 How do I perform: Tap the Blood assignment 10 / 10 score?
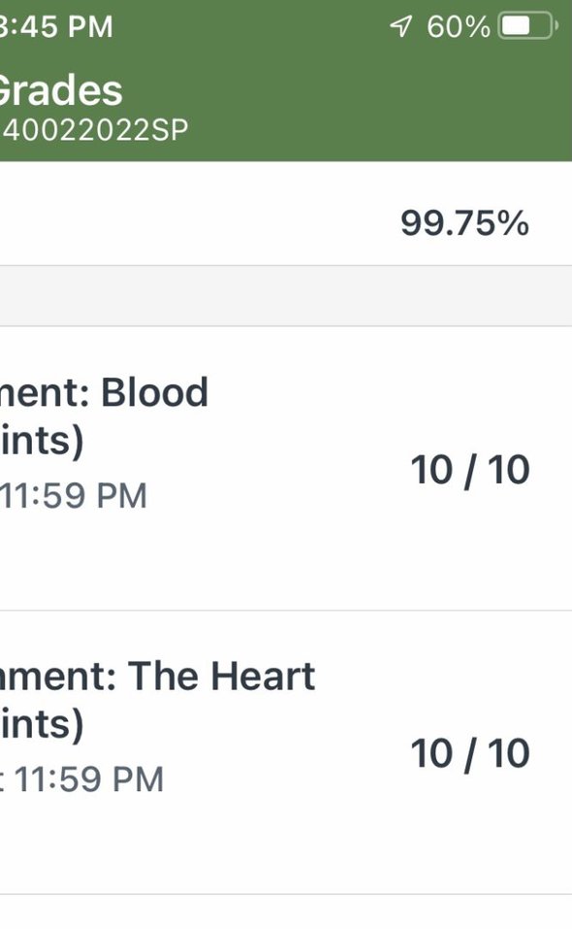pyautogui.click(x=470, y=470)
